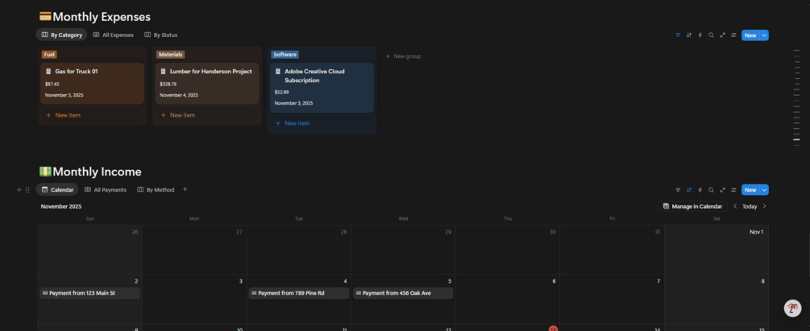Click receipt icon on Gas for Truck 01 card
Viewport: 810px width, 331px height.
click(x=48, y=71)
